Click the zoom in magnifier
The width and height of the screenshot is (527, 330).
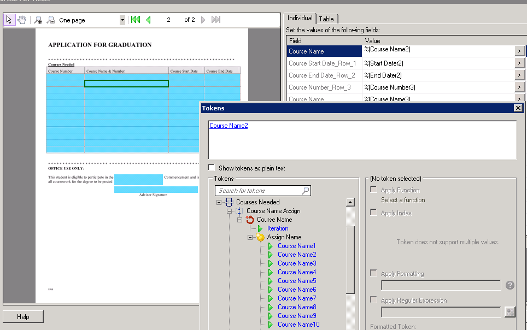(x=38, y=20)
